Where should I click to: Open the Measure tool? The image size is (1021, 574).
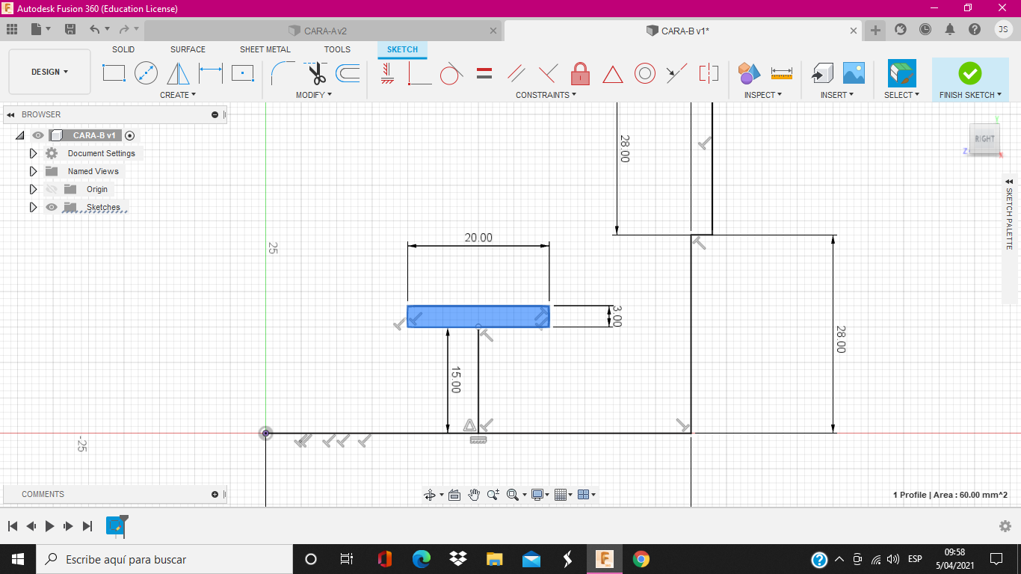pyautogui.click(x=782, y=73)
